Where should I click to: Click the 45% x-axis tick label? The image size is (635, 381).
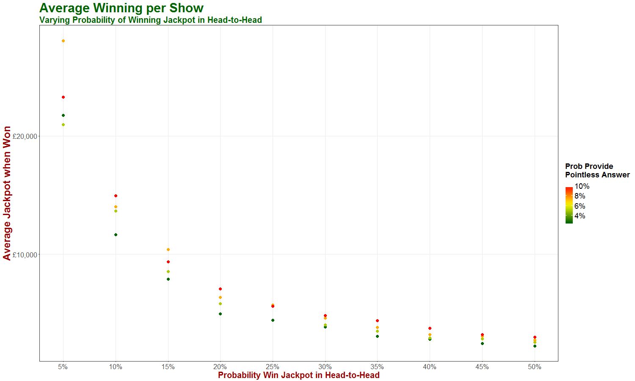482,367
